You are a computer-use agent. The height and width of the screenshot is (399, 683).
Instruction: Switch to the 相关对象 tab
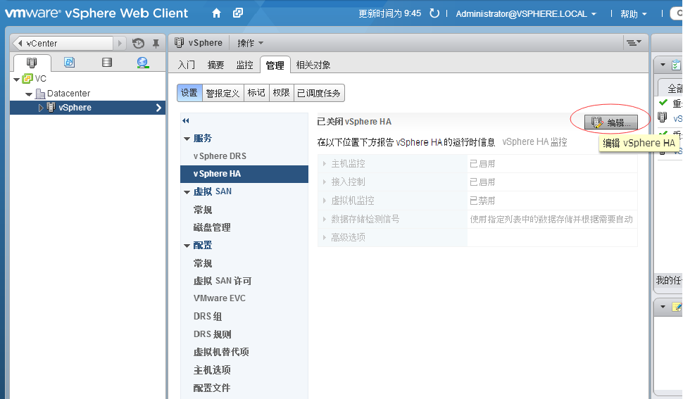313,65
